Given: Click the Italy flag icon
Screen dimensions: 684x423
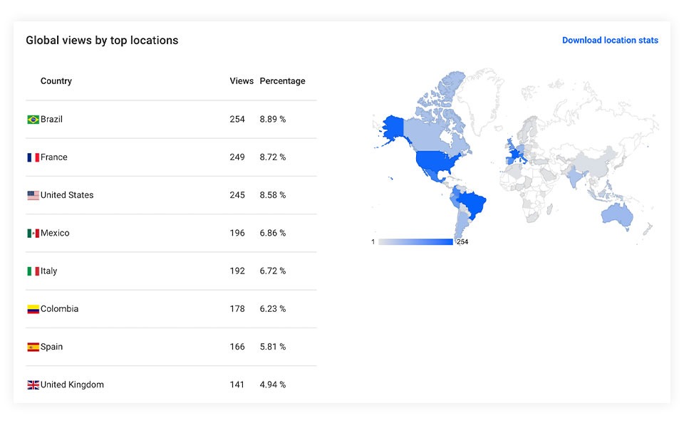Looking at the screenshot, I should tap(33, 271).
